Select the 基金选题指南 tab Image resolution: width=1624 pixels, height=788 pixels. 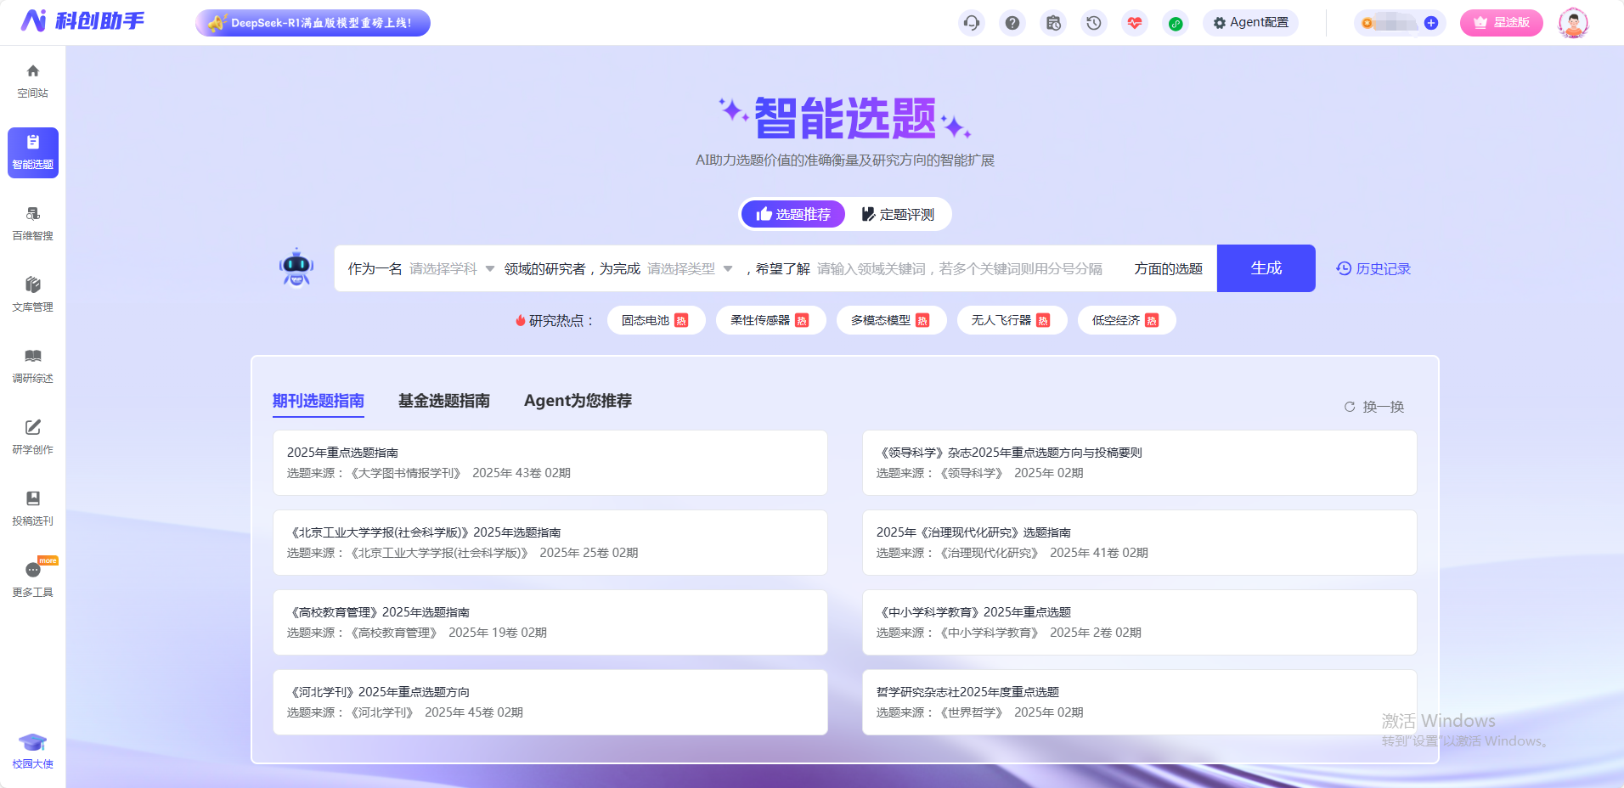[444, 401]
